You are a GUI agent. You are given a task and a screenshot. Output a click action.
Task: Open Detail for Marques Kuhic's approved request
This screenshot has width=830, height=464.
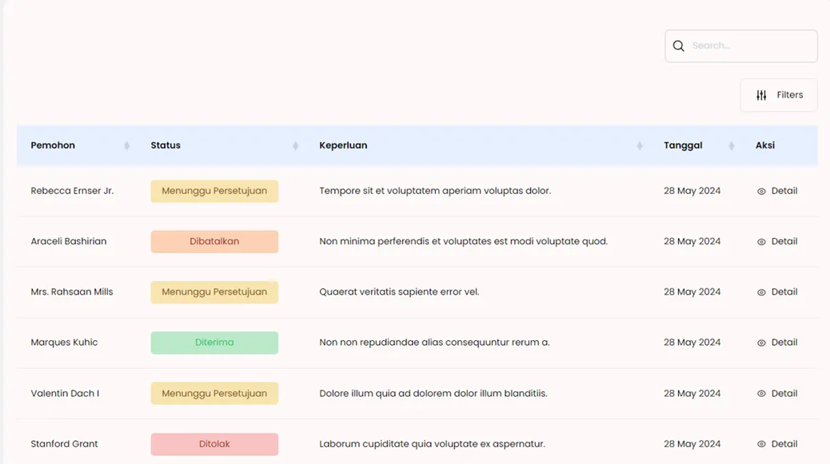[x=776, y=342]
